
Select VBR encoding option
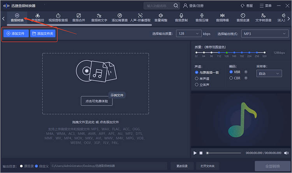click(235, 72)
